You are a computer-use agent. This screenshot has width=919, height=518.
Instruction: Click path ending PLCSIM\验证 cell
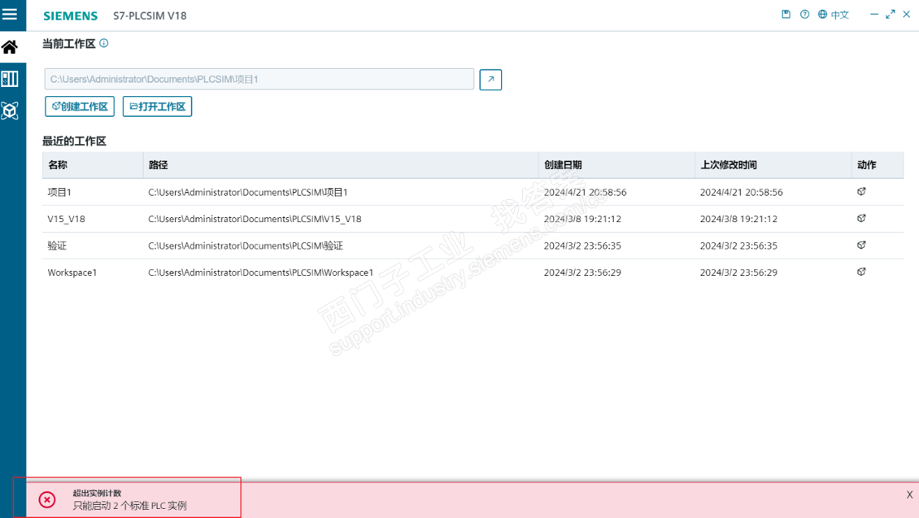246,246
